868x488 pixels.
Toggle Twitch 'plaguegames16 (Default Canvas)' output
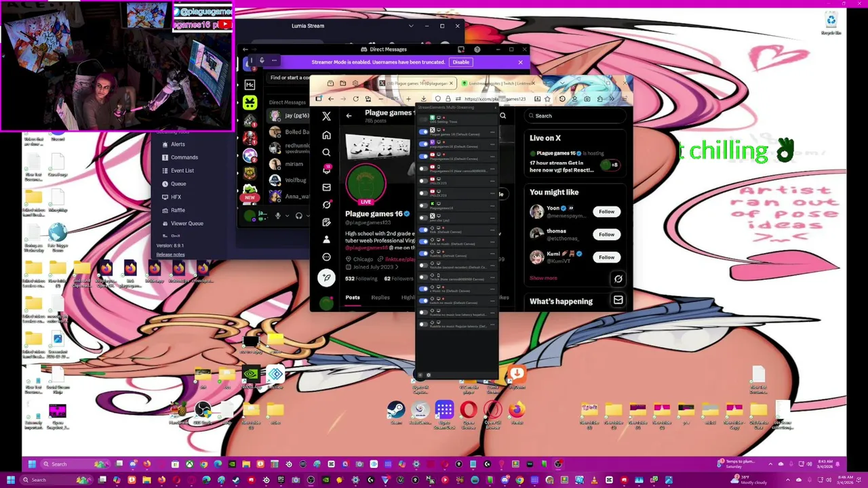424,144
